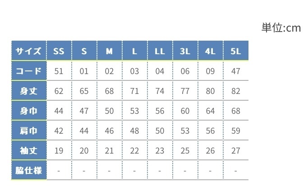The image size is (308, 187).
Task: Click the code value 47 cell
Action: tap(235, 71)
